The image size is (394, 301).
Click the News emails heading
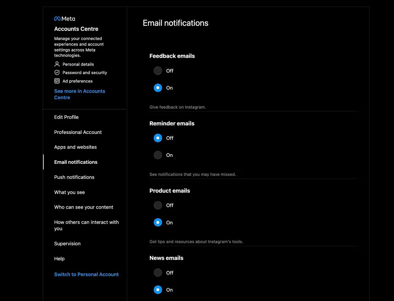pos(166,258)
